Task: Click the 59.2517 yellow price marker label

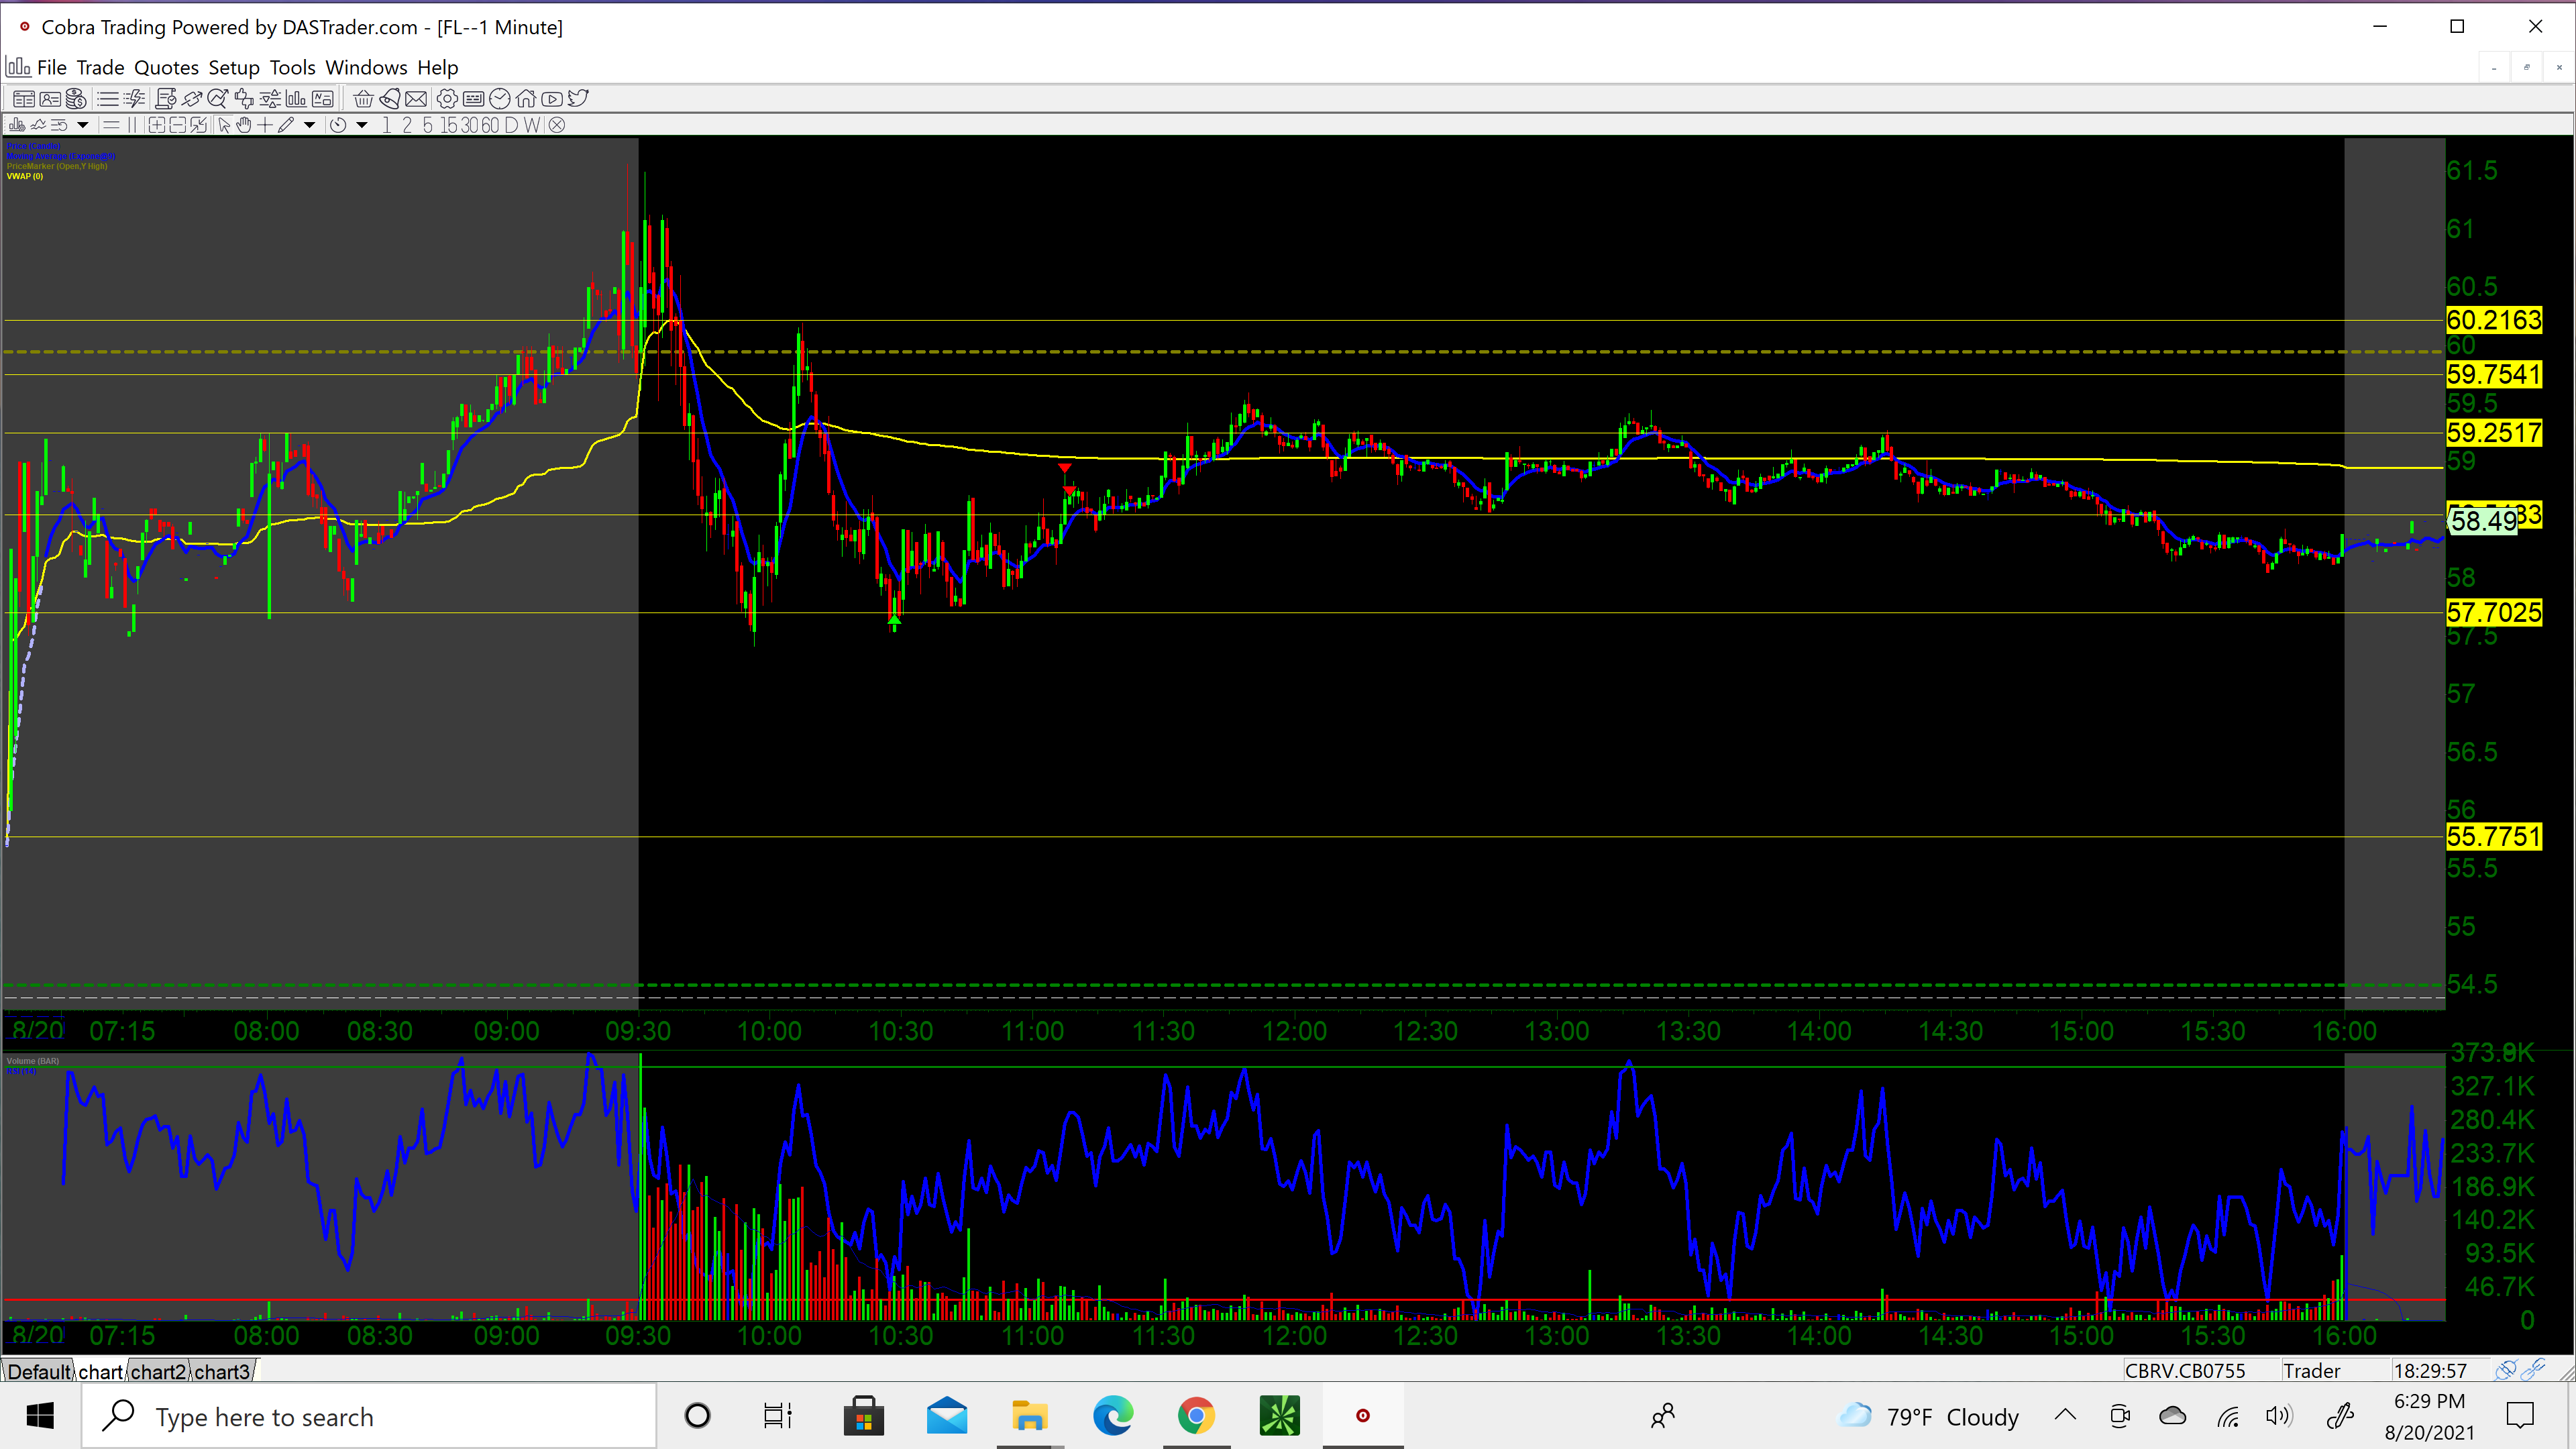Action: click(x=2493, y=433)
